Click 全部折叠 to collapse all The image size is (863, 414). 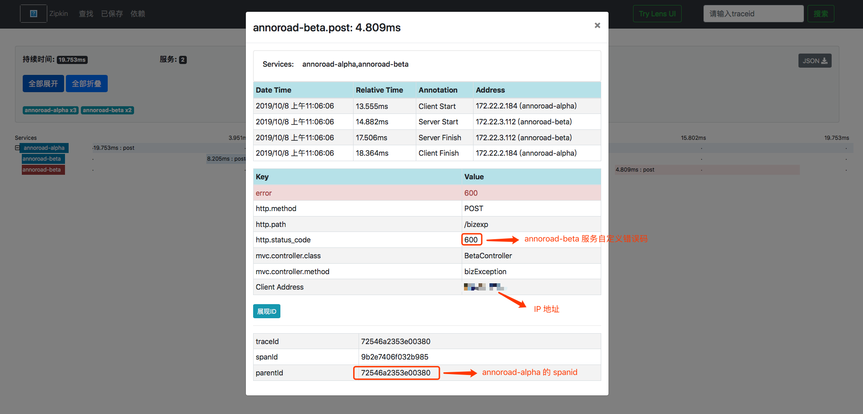(x=86, y=84)
